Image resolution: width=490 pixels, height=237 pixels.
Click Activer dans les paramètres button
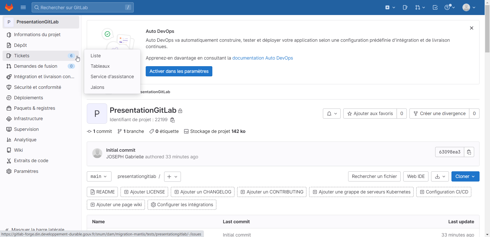coord(179,71)
